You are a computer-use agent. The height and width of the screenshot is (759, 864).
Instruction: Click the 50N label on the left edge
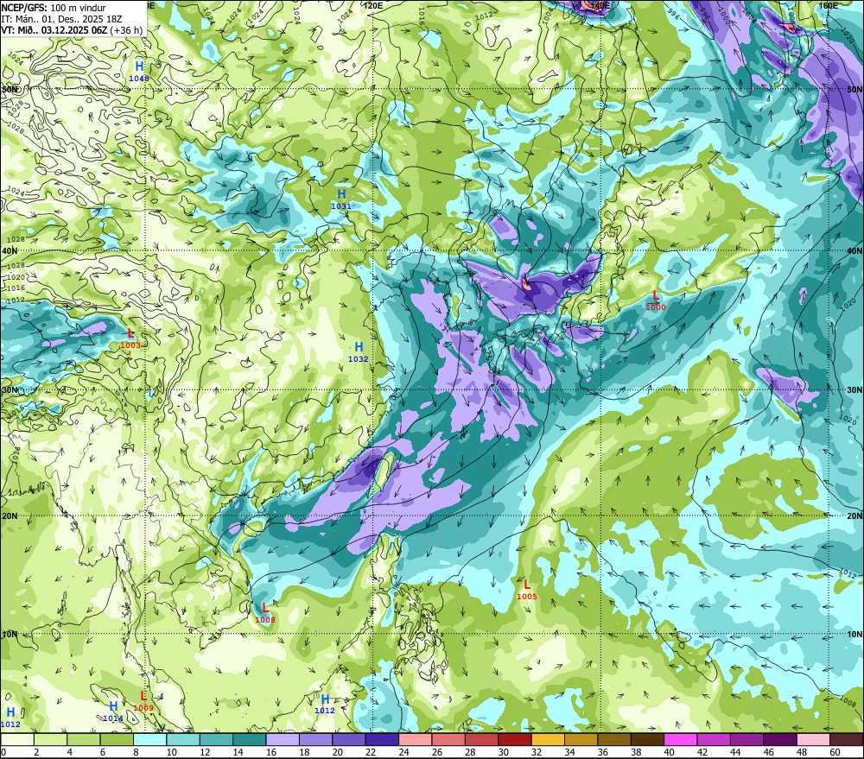tap(10, 89)
